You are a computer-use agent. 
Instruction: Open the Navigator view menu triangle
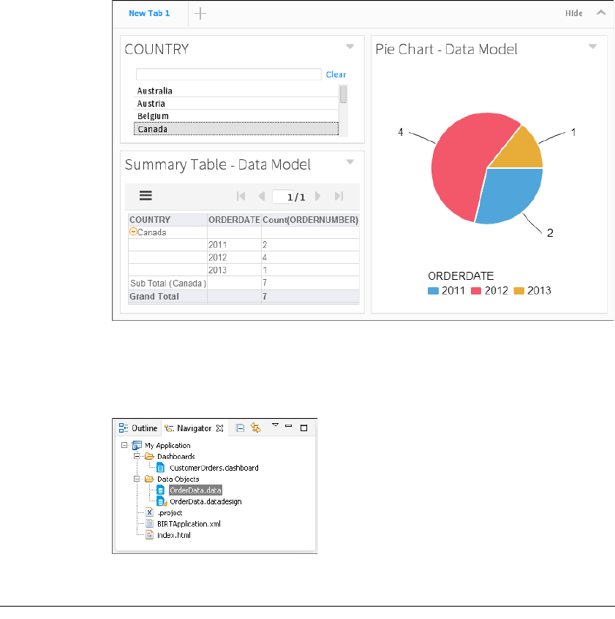click(275, 425)
